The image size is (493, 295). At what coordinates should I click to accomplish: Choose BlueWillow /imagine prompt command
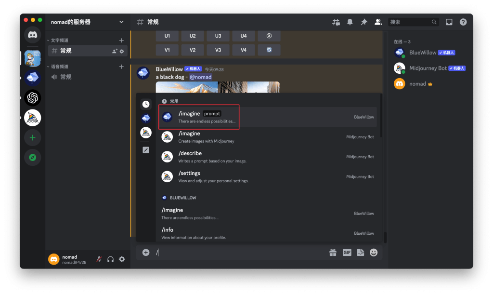pos(268,117)
